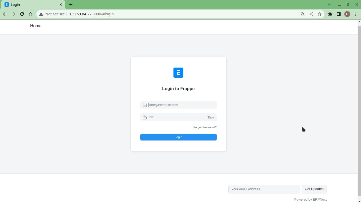The height and width of the screenshot is (203, 361).
Task: Close the Login tab
Action: 61,5
